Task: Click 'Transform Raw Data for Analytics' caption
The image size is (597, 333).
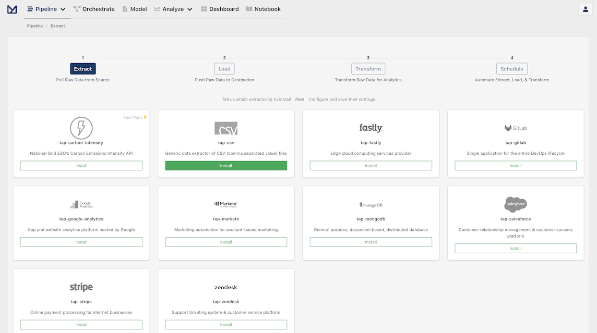Action: pyautogui.click(x=368, y=80)
